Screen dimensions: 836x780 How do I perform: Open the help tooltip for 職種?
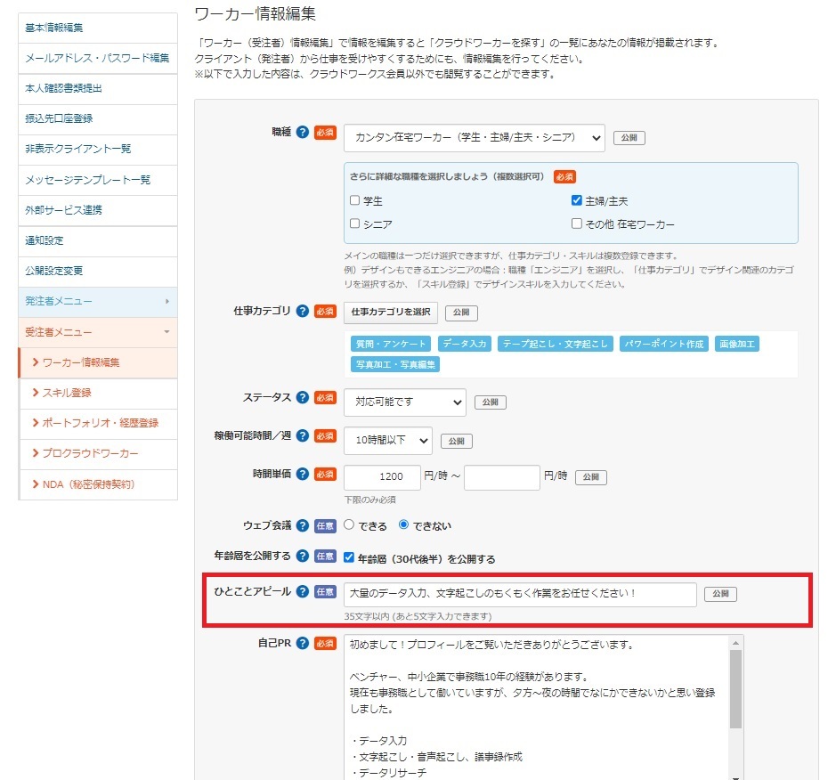coord(302,132)
